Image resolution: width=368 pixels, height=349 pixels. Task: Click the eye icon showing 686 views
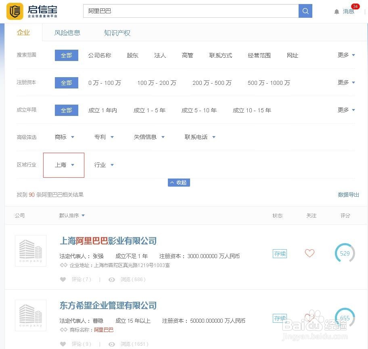pos(112,279)
